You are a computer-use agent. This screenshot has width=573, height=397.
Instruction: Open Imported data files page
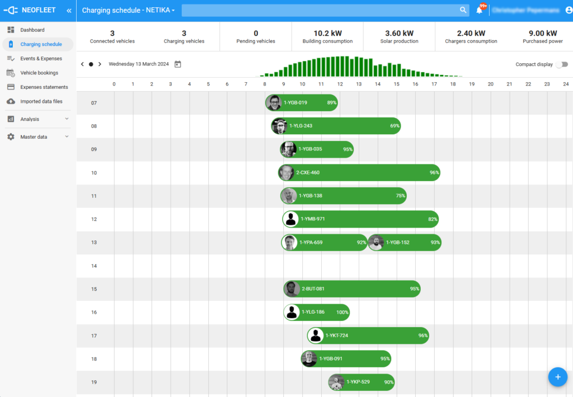[x=41, y=101]
